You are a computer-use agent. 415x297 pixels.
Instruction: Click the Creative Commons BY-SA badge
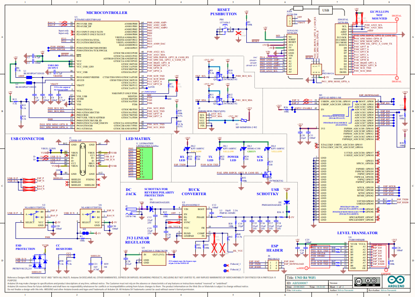click(x=367, y=282)
